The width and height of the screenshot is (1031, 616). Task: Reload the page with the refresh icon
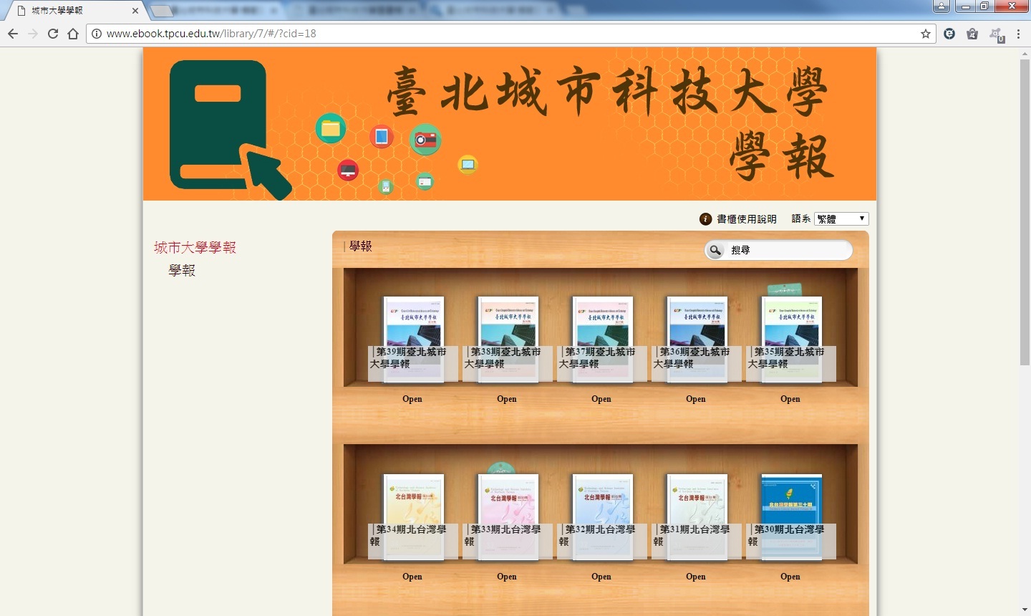[x=53, y=34]
